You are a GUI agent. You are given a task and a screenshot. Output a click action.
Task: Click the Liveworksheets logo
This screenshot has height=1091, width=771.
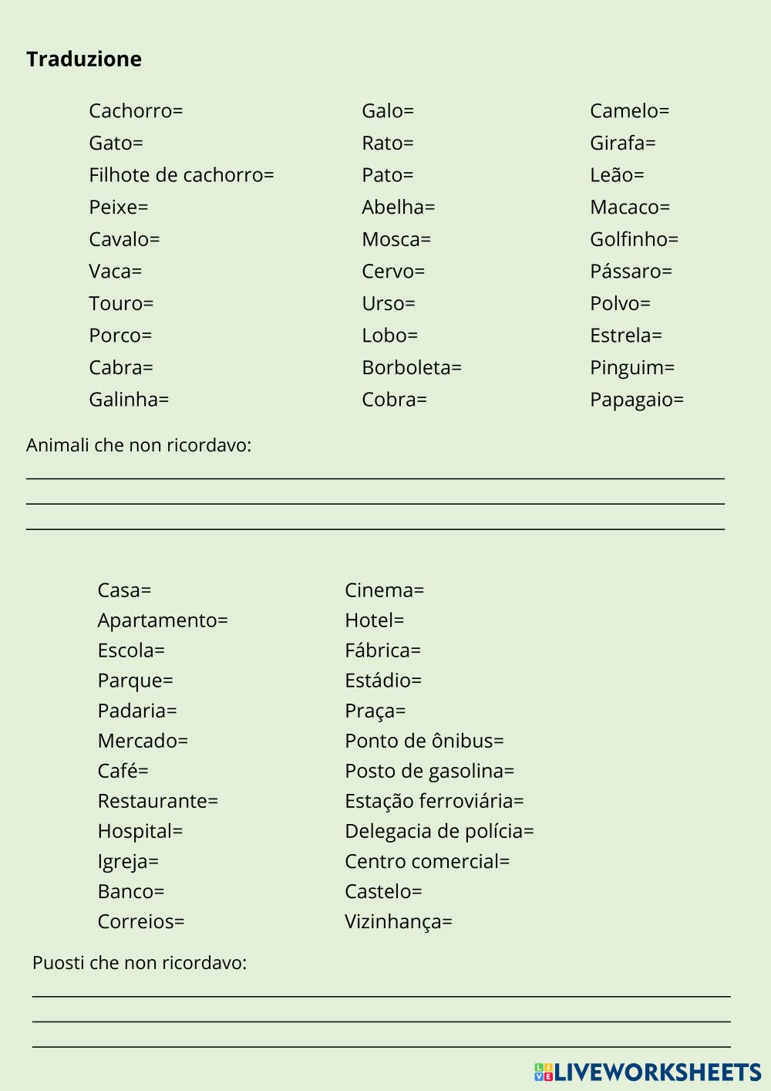tap(648, 1072)
